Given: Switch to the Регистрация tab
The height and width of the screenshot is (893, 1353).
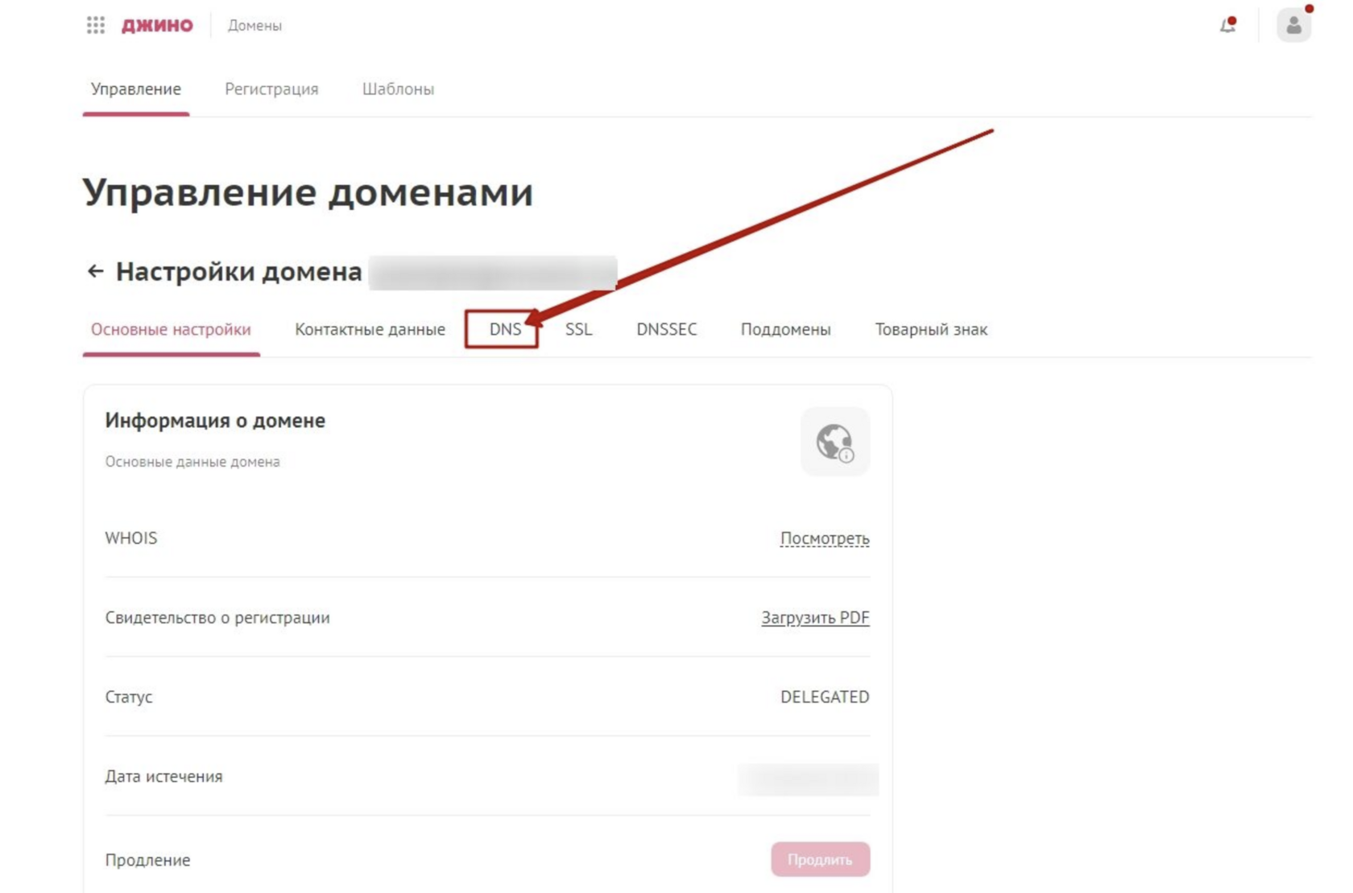Looking at the screenshot, I should [x=271, y=89].
